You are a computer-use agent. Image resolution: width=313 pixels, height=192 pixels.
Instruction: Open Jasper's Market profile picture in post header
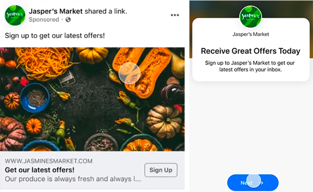15,15
